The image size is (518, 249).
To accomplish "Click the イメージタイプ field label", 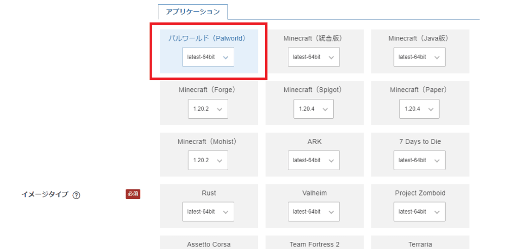I will click(45, 194).
